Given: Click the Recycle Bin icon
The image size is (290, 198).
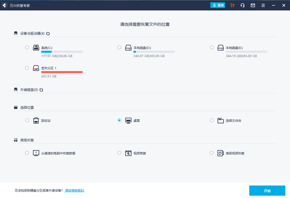Looking at the screenshot, I should [x=36, y=120].
